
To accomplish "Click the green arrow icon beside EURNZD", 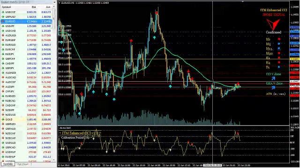I will coord(3,96).
